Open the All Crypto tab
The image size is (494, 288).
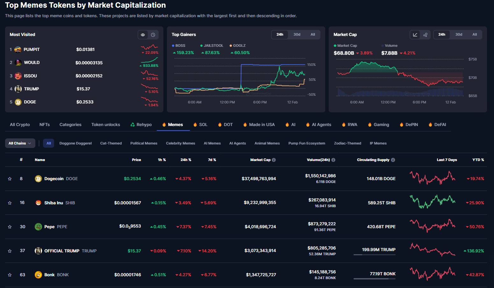pos(20,125)
